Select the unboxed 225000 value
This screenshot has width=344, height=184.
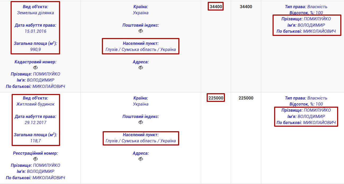pyautogui.click(x=246, y=98)
